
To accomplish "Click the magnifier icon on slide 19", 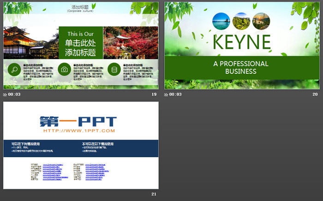I will click(x=15, y=70).
